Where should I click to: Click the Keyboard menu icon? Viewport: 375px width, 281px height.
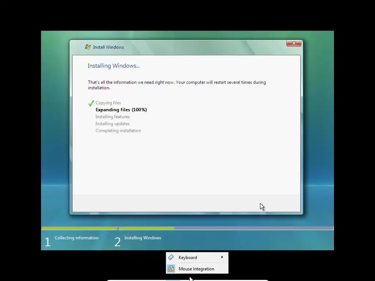171,257
